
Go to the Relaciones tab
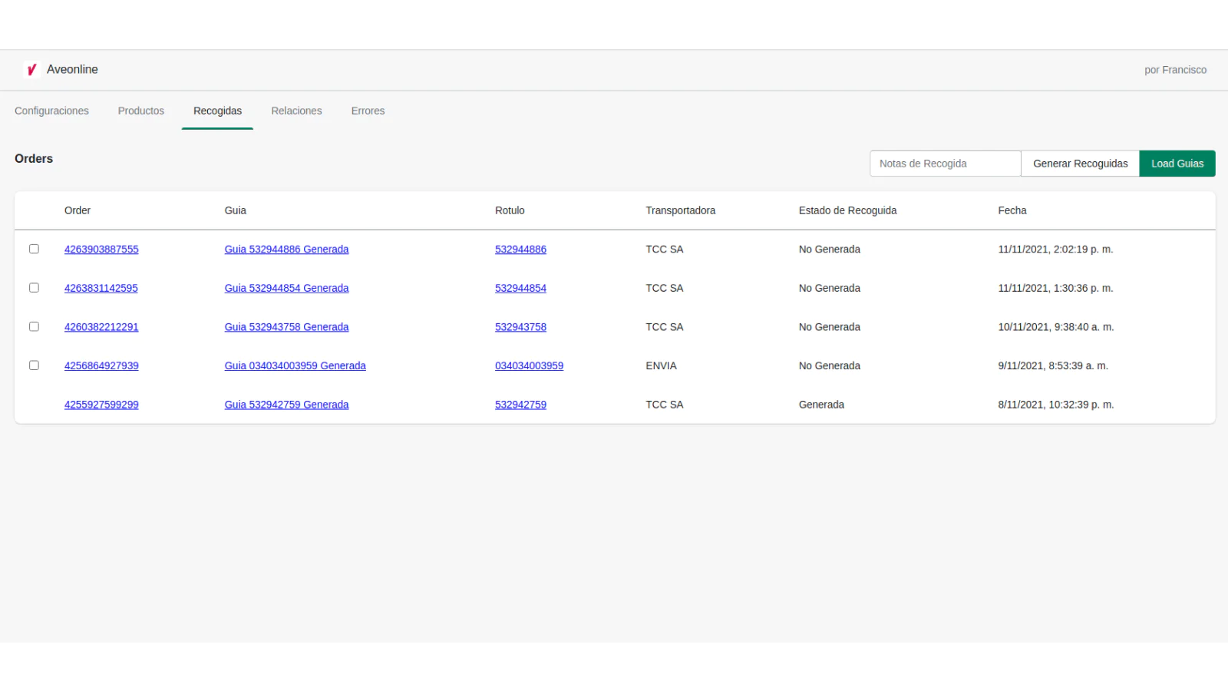point(296,111)
